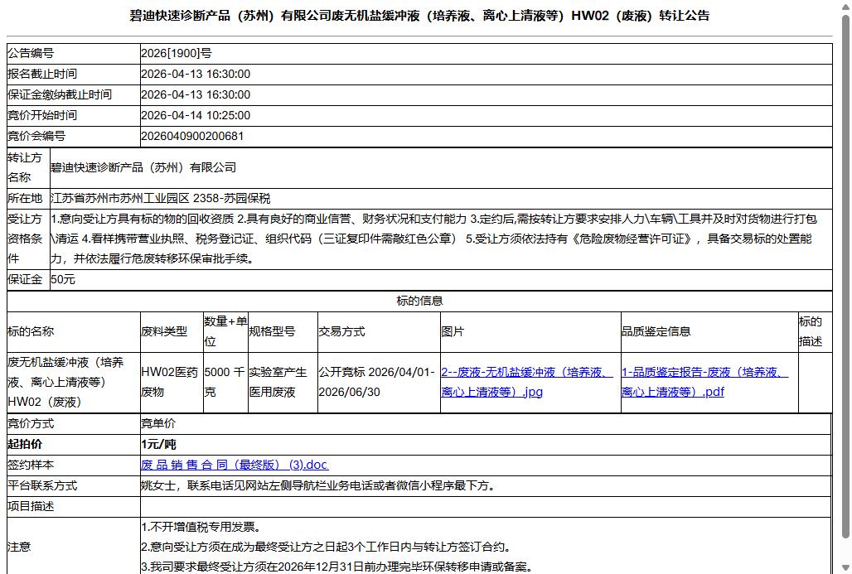This screenshot has height=574, width=852.
Task: Click deposit deadline value in the 保证金缴纳截止时间 row
Action: tap(196, 94)
